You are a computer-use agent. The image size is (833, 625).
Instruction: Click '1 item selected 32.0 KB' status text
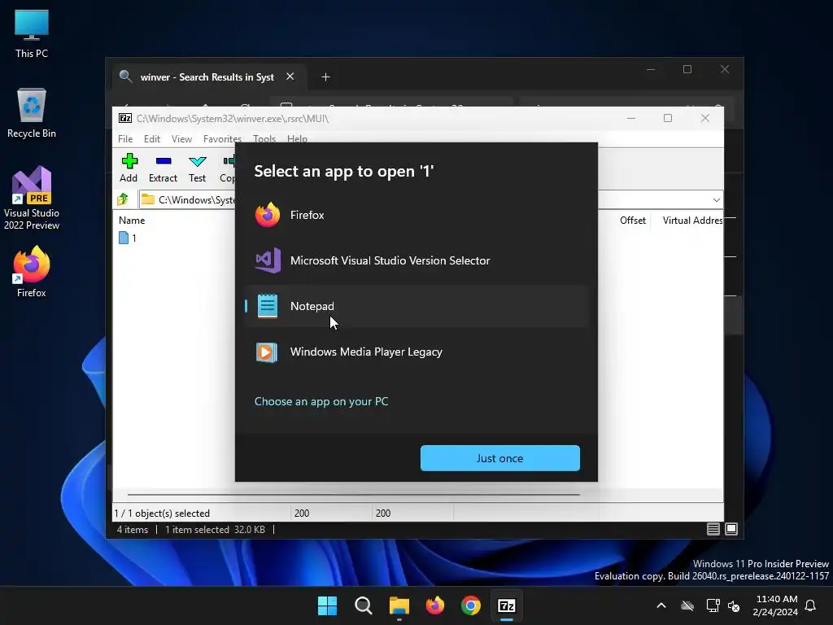(215, 529)
